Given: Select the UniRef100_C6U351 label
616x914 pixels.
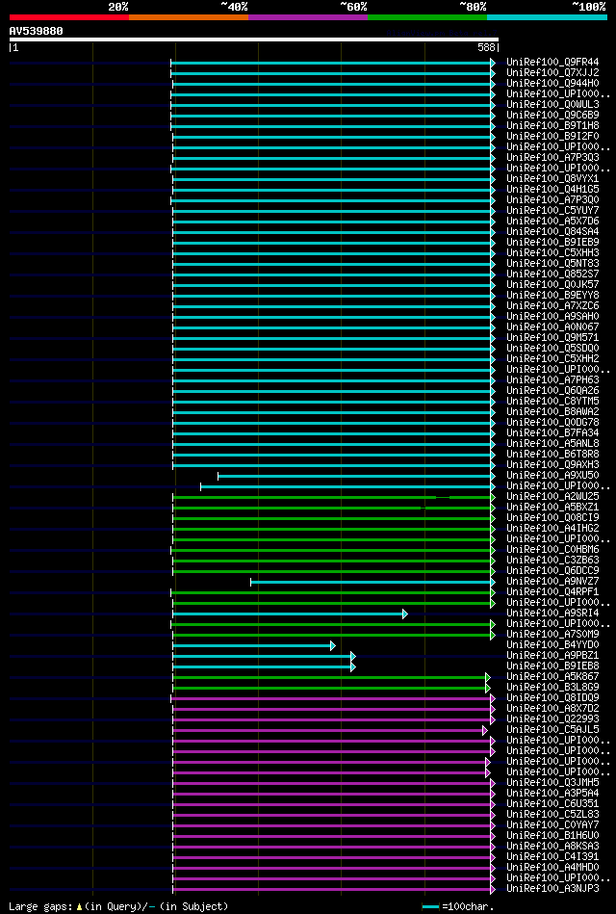Looking at the screenshot, I should click(552, 804).
